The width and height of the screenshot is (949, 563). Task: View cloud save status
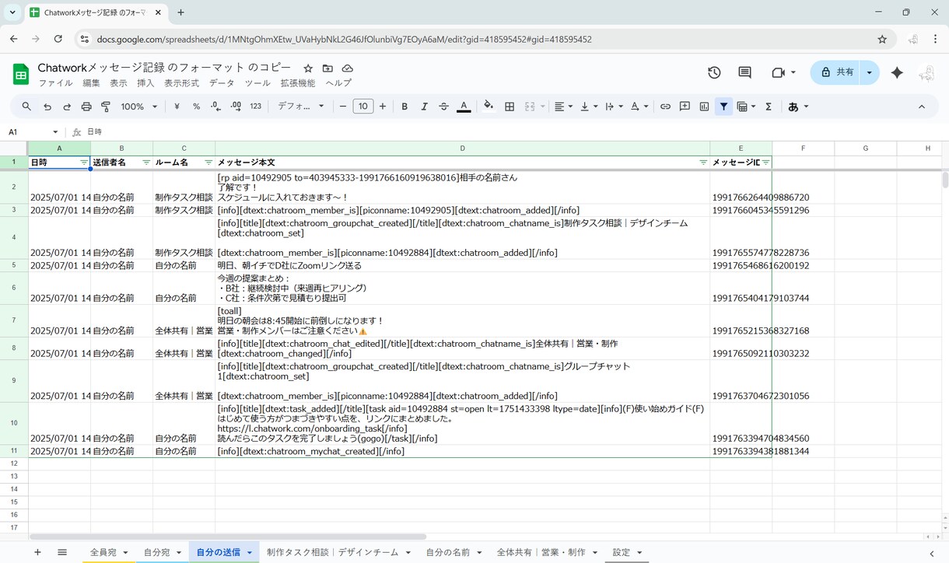[347, 68]
